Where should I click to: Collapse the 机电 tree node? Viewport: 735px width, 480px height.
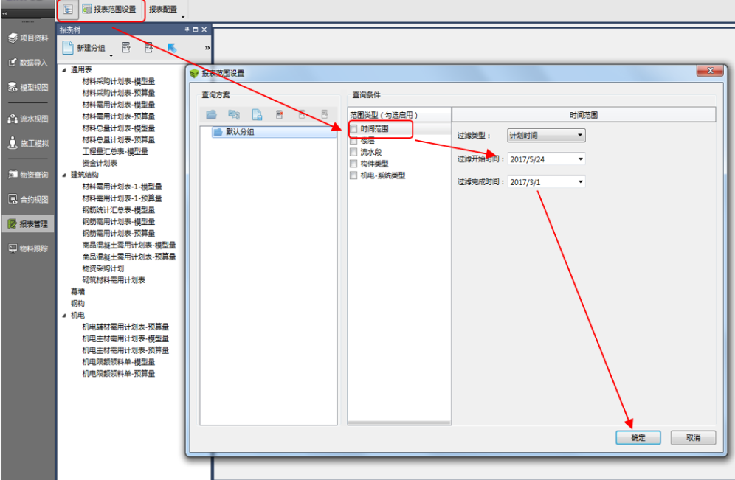pos(64,316)
